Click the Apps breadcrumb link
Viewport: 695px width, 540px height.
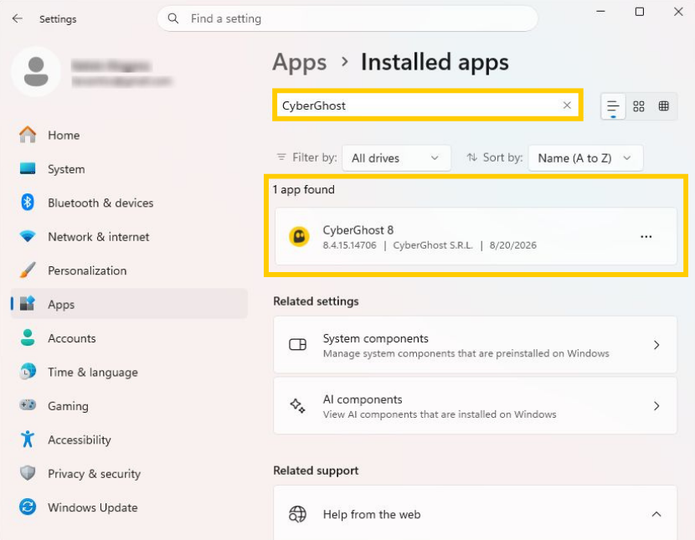point(300,62)
